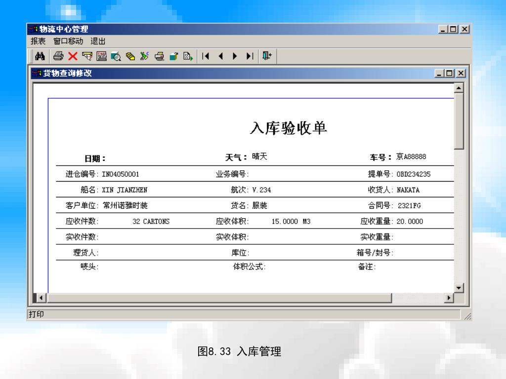Close the 货物查询修改 child window

tap(461, 73)
